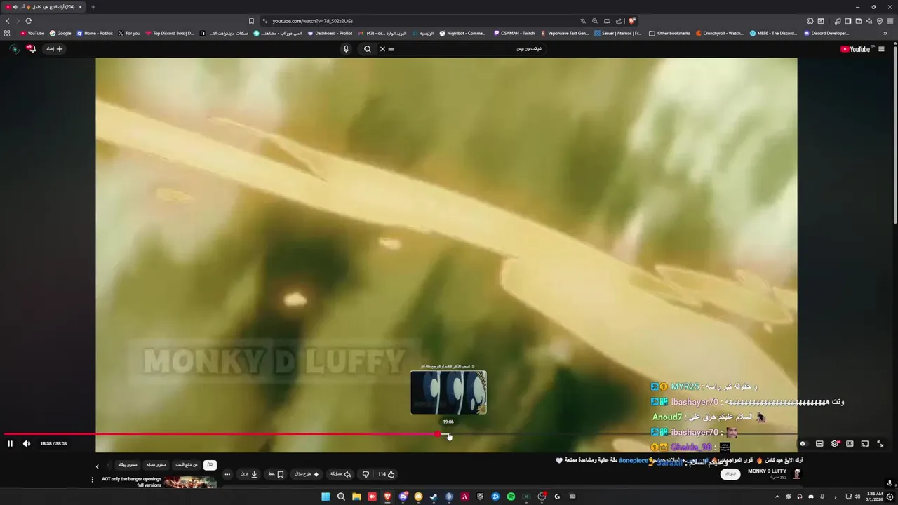Open the MONKY D LUFFY channel name link
The width and height of the screenshot is (898, 505).
click(x=767, y=471)
